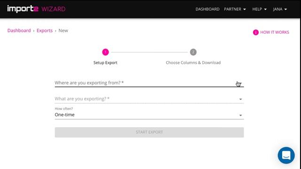Viewport: 301px width, 169px height.
Task: Open the HOW IT WORKS guide
Action: (275, 32)
